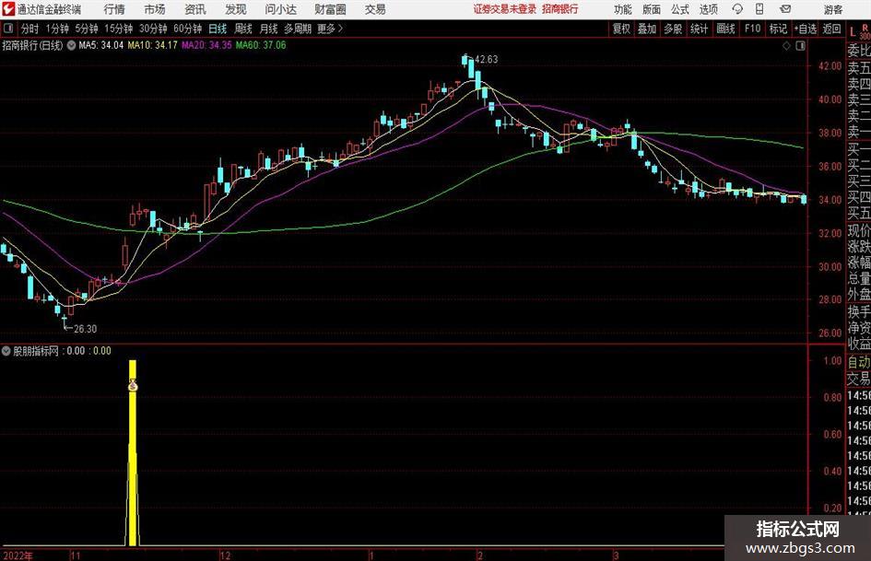Open the mobile phone icon in title bar
871x561 pixels.
coord(759,9)
